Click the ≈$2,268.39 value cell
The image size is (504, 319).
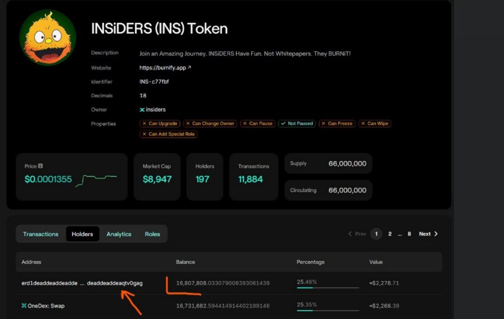coord(384,306)
